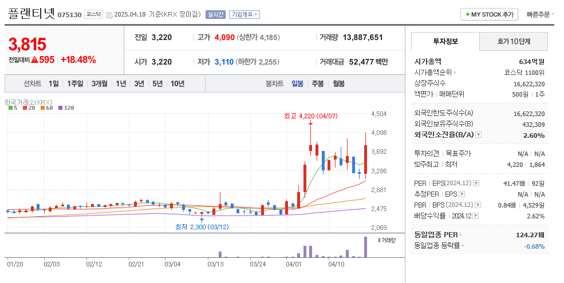This screenshot has height=283, width=564.
Task: Click the arrow icon next to 동일업종 등락률
Action: [x=463, y=246]
